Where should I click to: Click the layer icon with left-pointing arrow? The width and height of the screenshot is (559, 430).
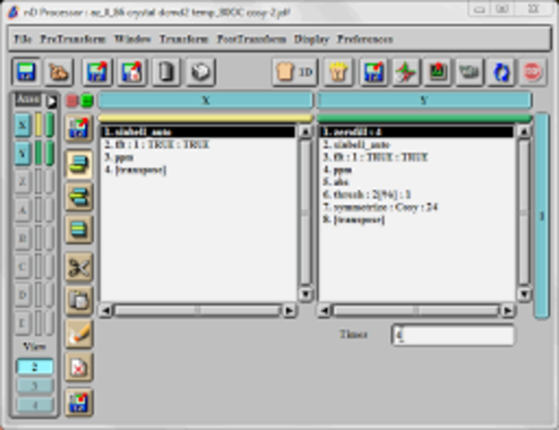click(x=79, y=197)
